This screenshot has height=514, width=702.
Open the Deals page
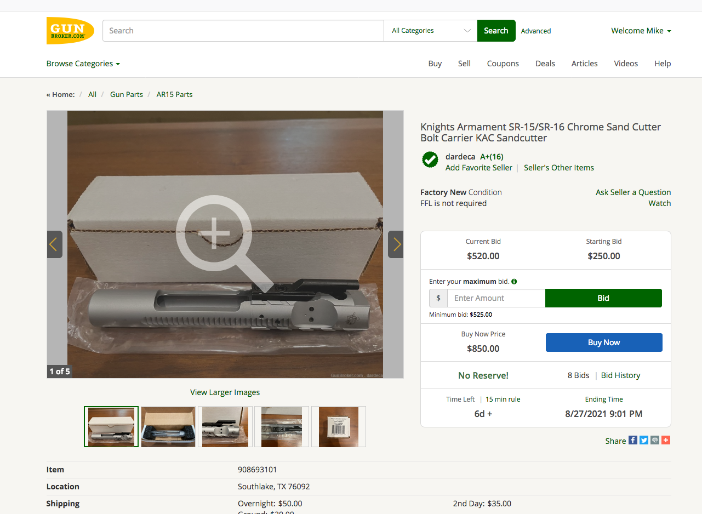tap(545, 64)
